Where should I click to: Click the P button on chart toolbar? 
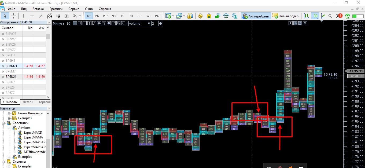pos(114,23)
